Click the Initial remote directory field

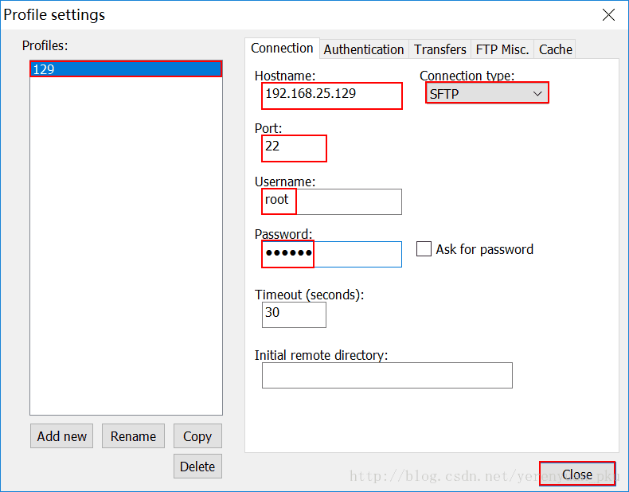click(x=387, y=375)
